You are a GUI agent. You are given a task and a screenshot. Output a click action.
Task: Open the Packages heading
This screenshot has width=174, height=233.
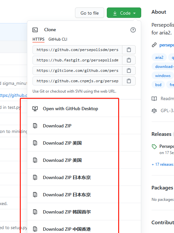click(162, 188)
